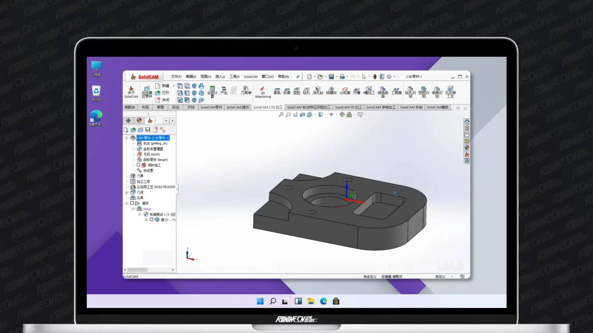Click the home icon on right task pane
Screen dimensions: 593x333
467,122
